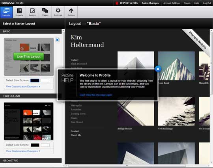Open the Design toolbar section

pyautogui.click(x=32, y=12)
